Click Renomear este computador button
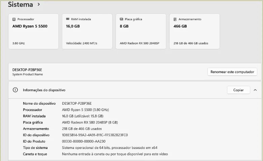This screenshot has height=161, width=263. coord(232,72)
